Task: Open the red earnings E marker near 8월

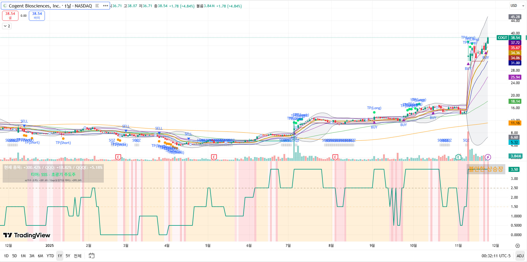Action: 335,157
